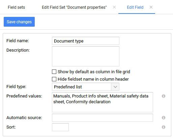Screen dimensions: 173x138
Task: Switch to the Field sets tab
Action: (x=17, y=7)
